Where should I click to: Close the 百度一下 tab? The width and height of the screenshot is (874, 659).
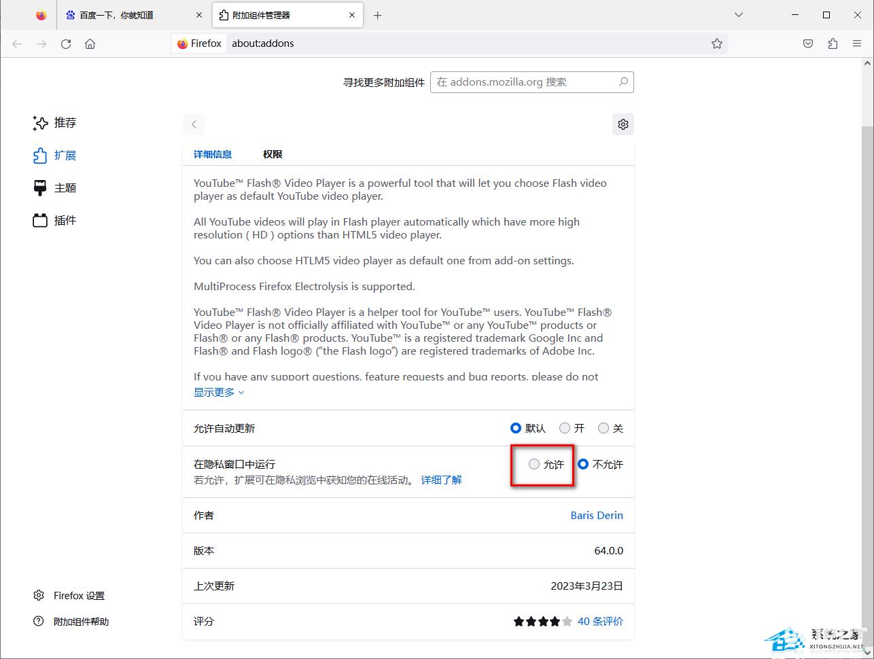(x=199, y=15)
